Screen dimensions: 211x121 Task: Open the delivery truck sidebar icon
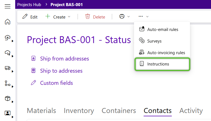pyautogui.click(x=7, y=68)
